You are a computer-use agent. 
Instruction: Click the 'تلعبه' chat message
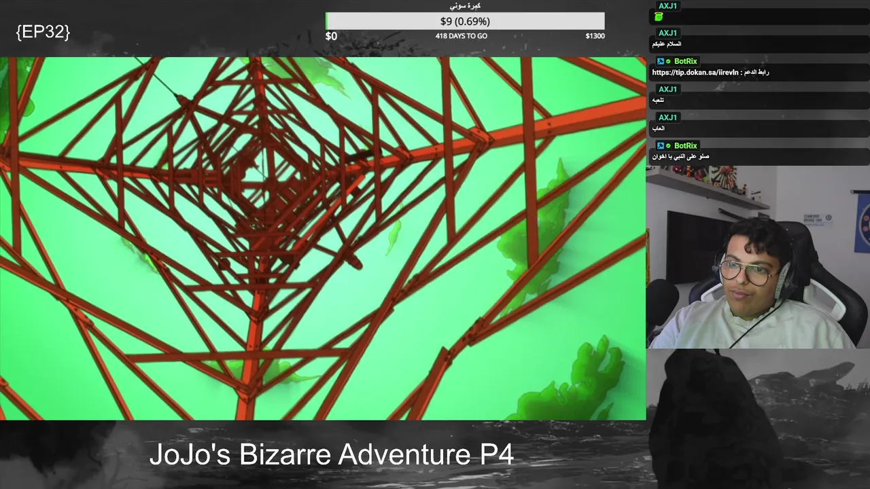[x=658, y=101]
